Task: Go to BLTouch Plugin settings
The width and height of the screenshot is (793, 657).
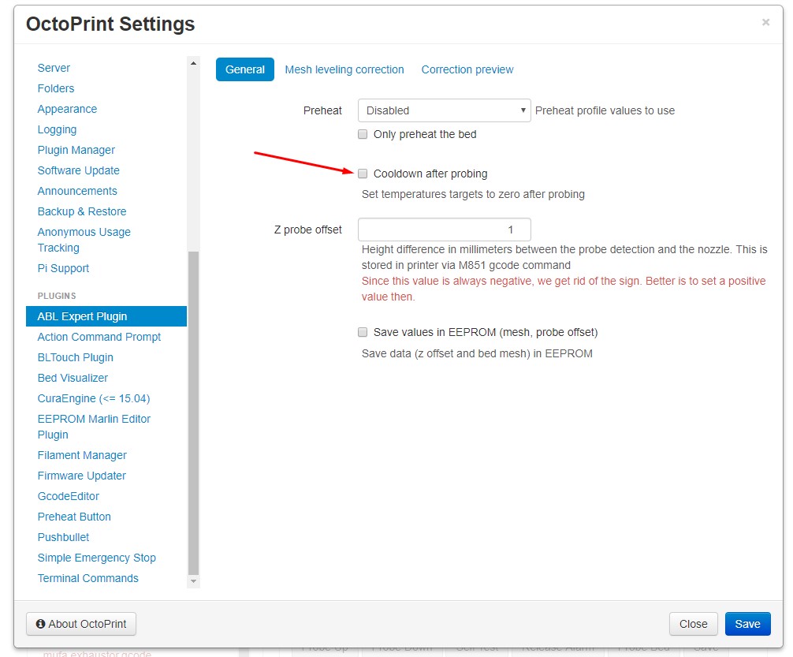Action: [x=76, y=357]
